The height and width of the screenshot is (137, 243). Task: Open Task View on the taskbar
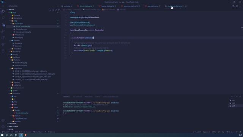[16, 135]
